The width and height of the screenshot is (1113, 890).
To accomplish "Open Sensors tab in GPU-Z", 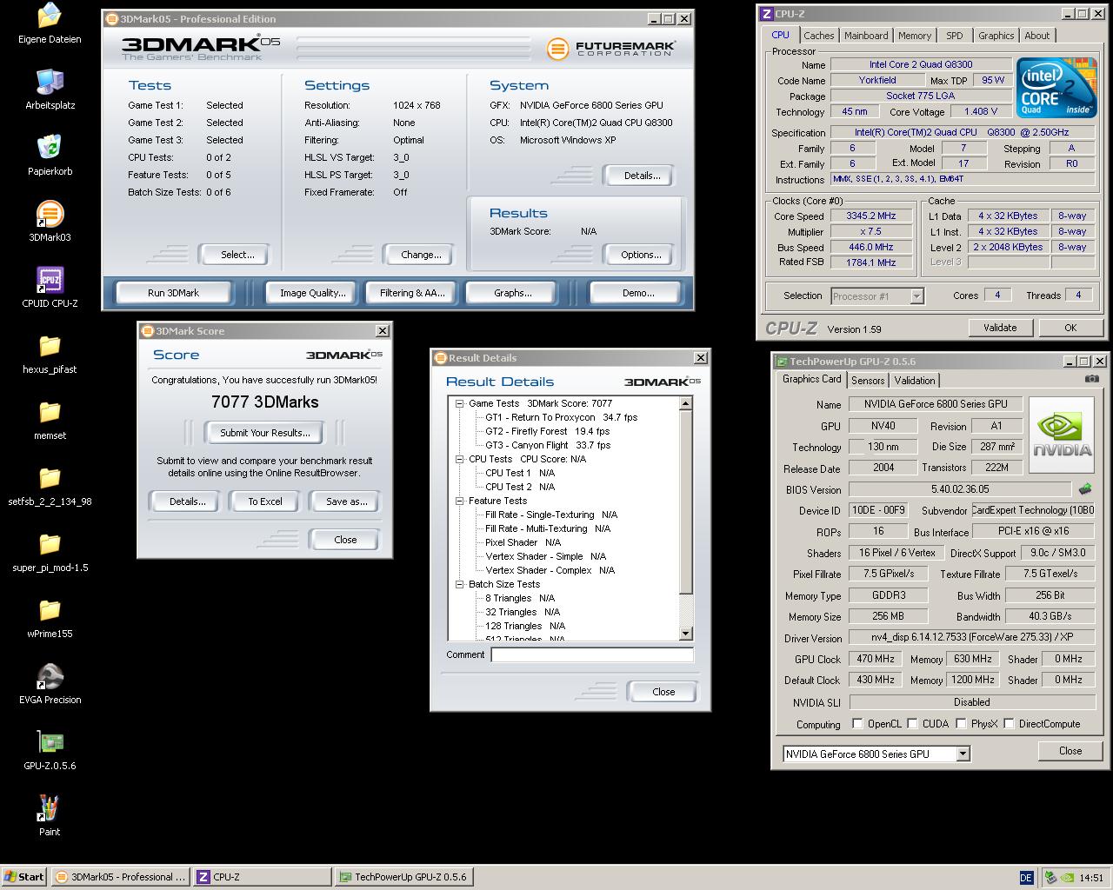I will pos(868,381).
